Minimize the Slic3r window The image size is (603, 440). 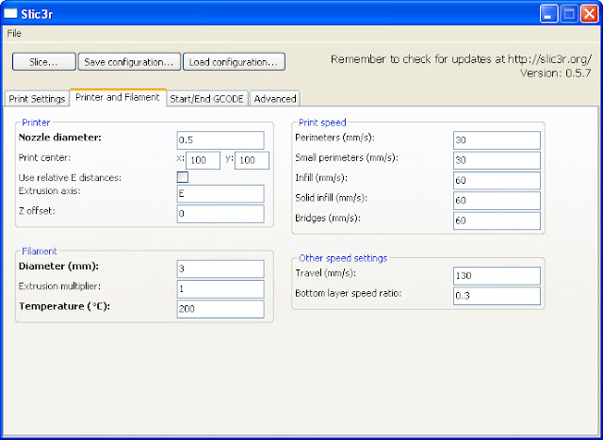click(x=548, y=14)
